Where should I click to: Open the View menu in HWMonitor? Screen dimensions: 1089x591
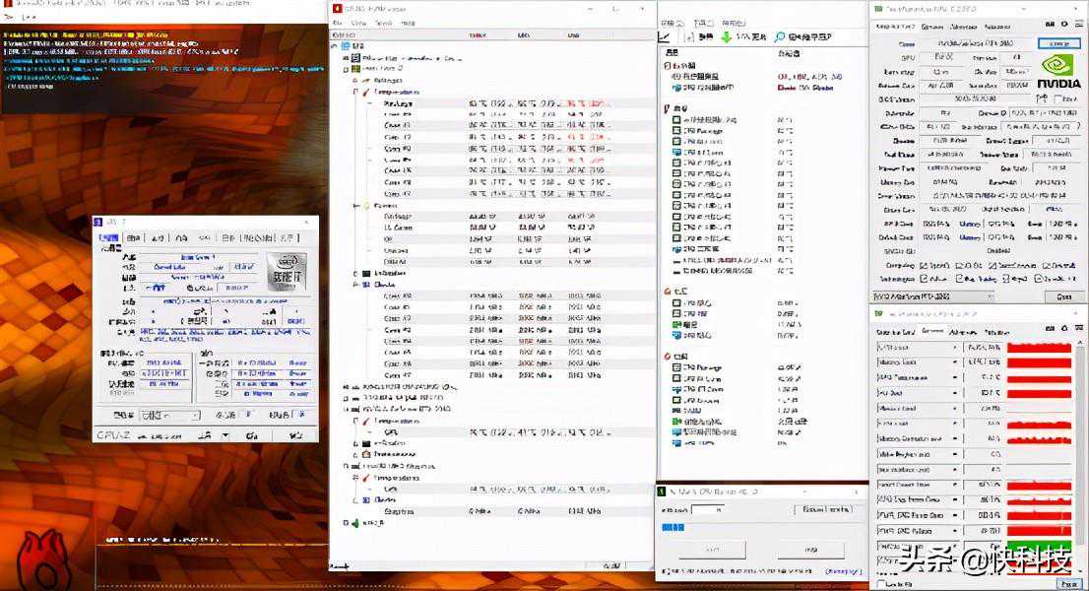(x=358, y=22)
